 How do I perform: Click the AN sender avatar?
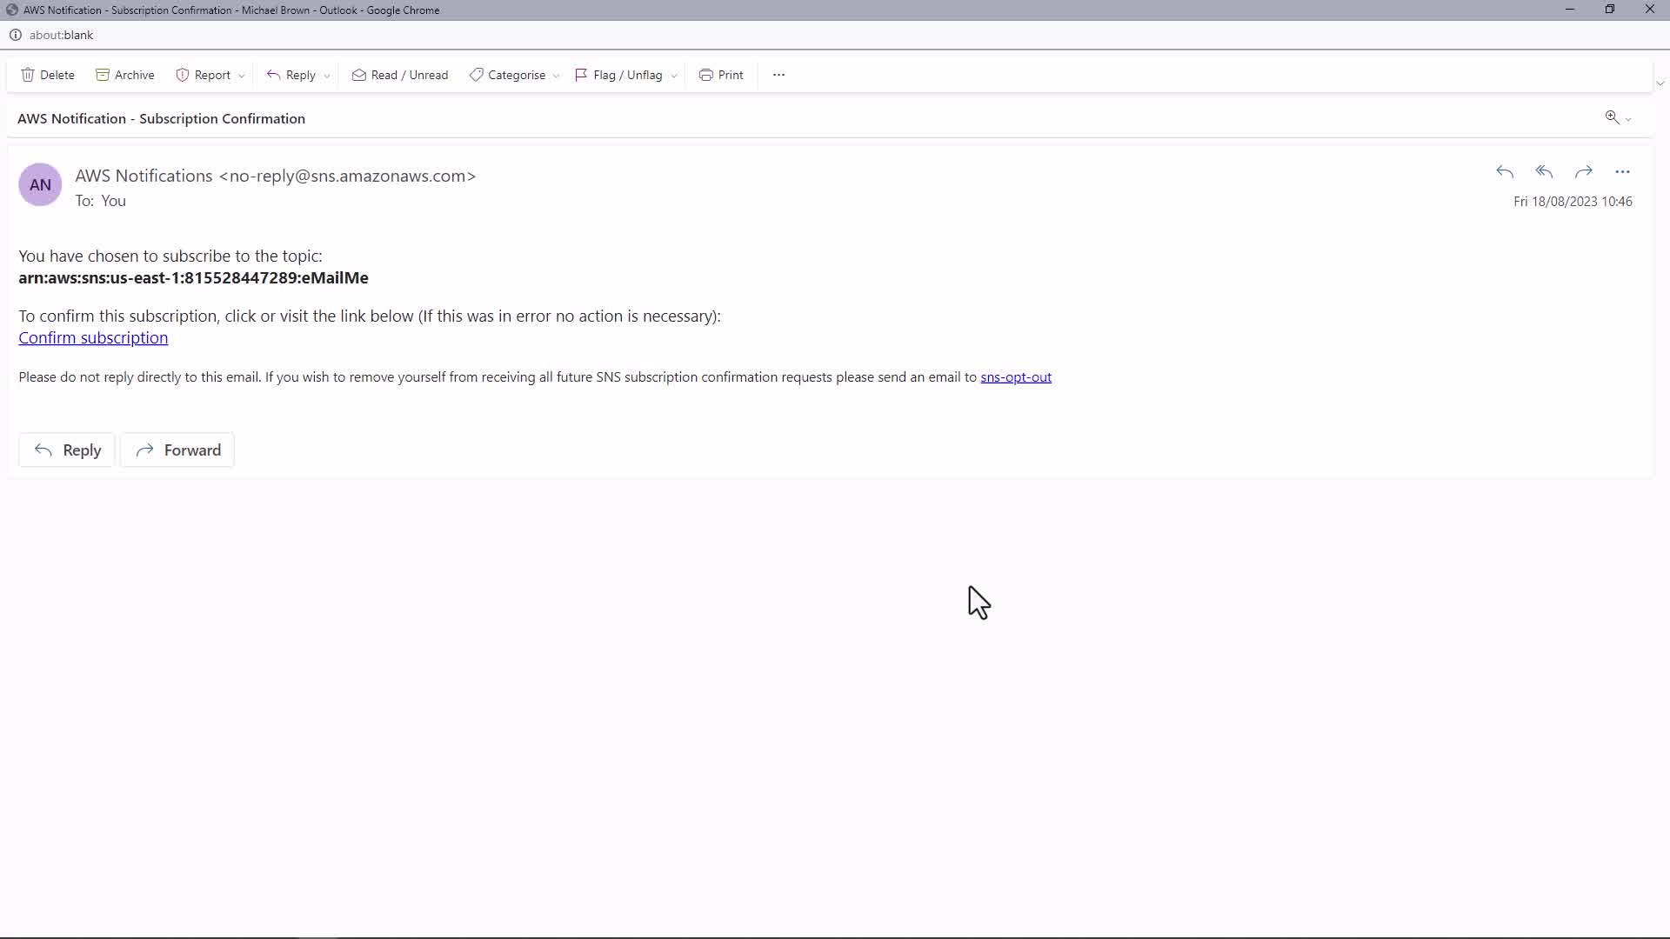40,184
